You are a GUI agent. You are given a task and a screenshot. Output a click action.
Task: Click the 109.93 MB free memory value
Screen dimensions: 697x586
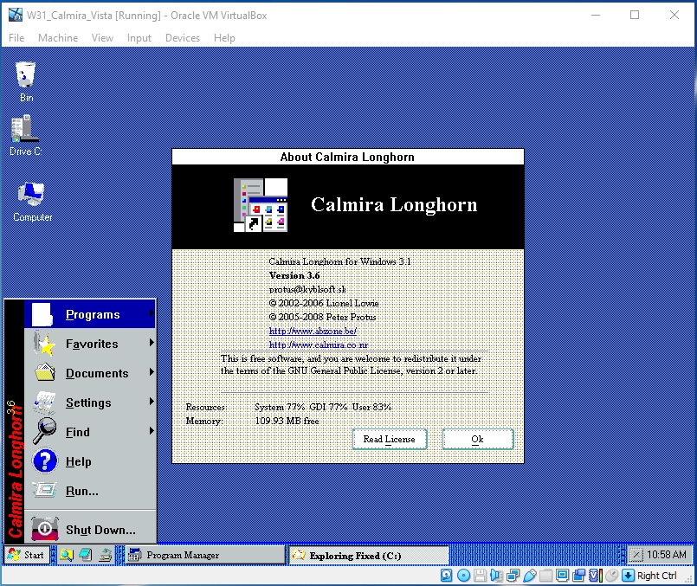click(x=287, y=421)
